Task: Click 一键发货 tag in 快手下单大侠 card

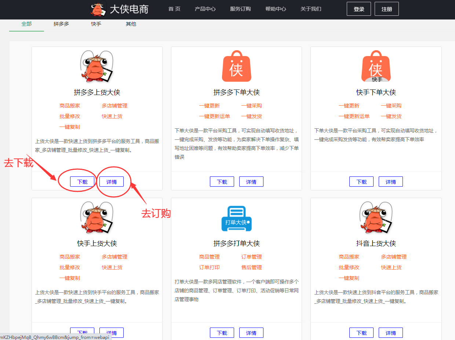Action: (x=391, y=116)
